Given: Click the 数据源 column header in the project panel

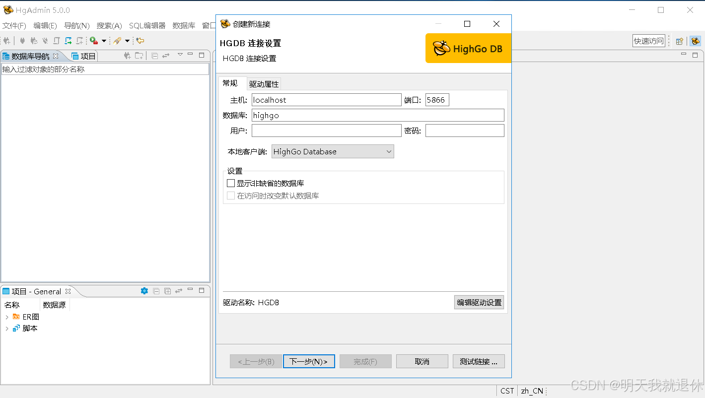Looking at the screenshot, I should (x=55, y=305).
